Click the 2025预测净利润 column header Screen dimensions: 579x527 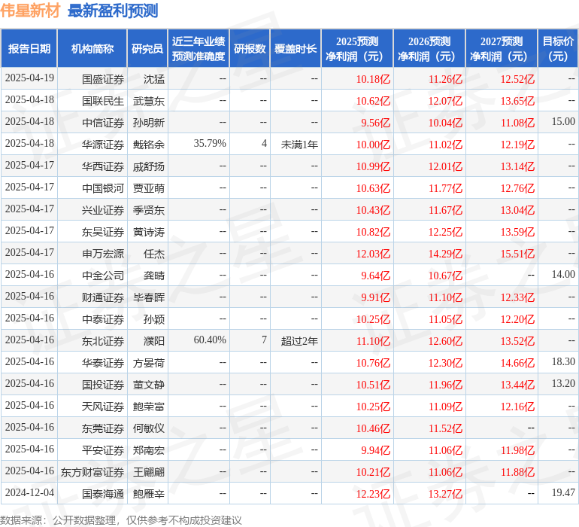[357, 49]
